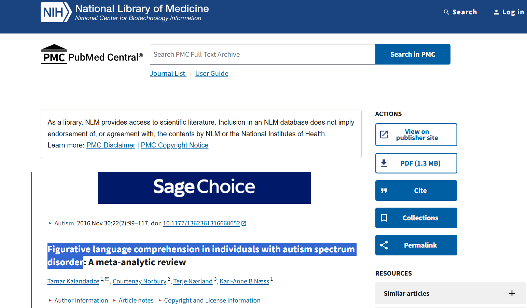Click the NIH logo icon

pos(56,12)
